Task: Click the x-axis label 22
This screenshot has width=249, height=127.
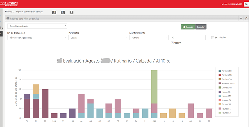Action: (209, 121)
